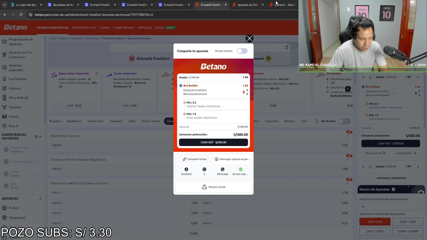Close the Resultados de fútbol browser tab
The height and width of the screenshot is (240, 427).
(78, 5)
